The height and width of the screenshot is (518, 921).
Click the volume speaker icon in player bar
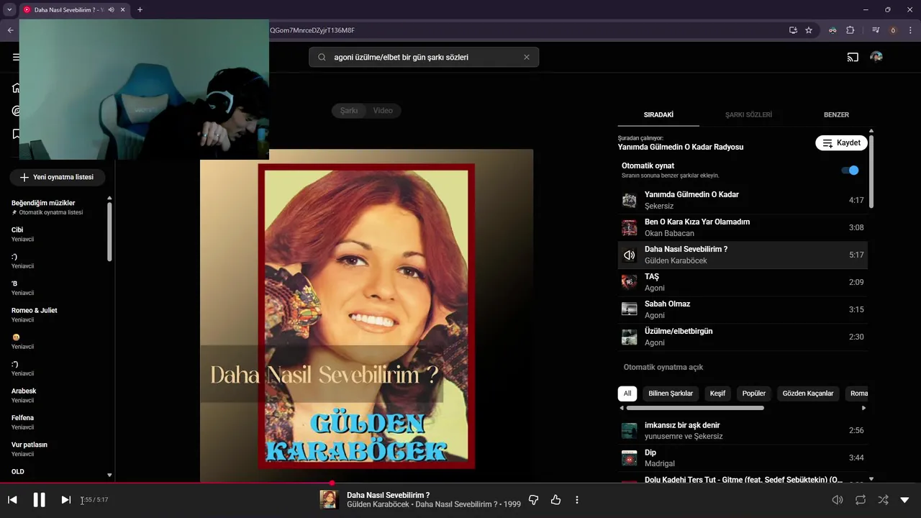pos(838,500)
